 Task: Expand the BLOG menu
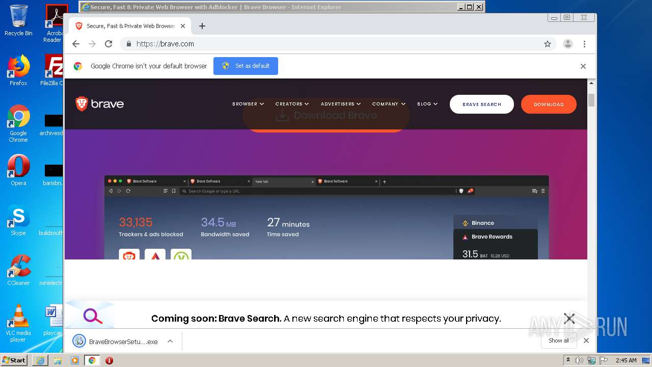pyautogui.click(x=427, y=104)
